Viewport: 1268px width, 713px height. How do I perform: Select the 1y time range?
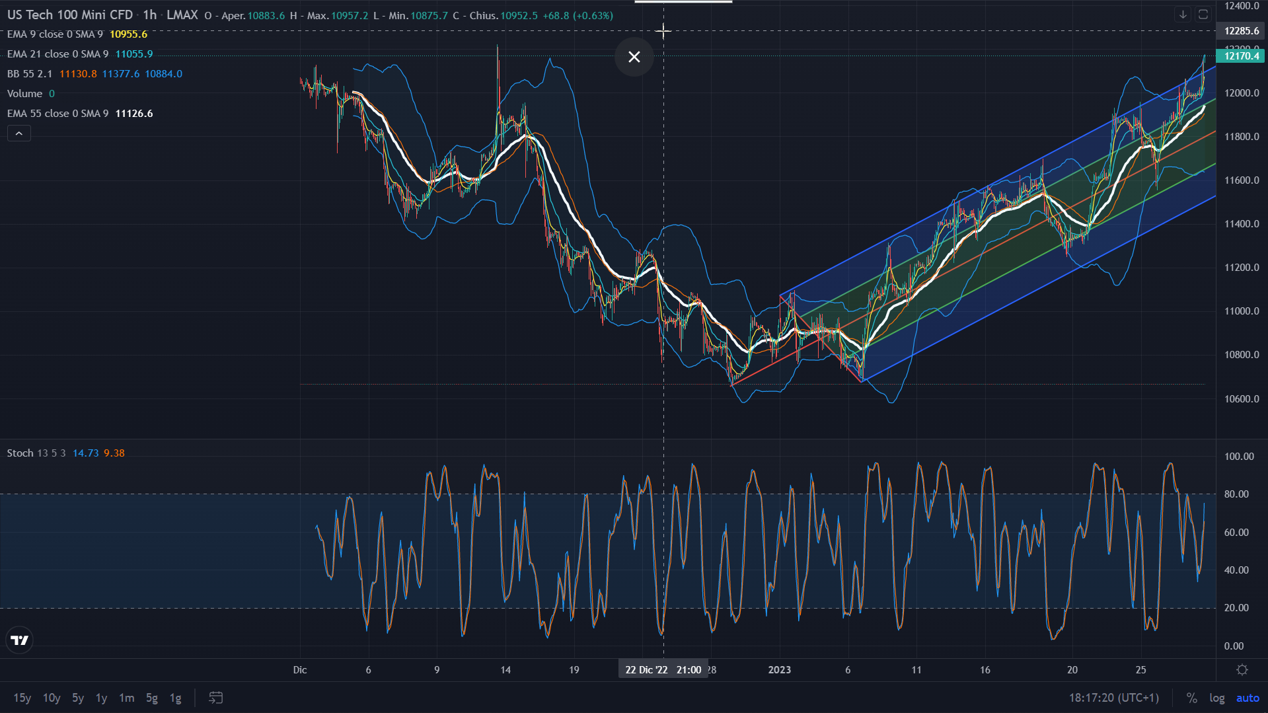[x=101, y=698]
